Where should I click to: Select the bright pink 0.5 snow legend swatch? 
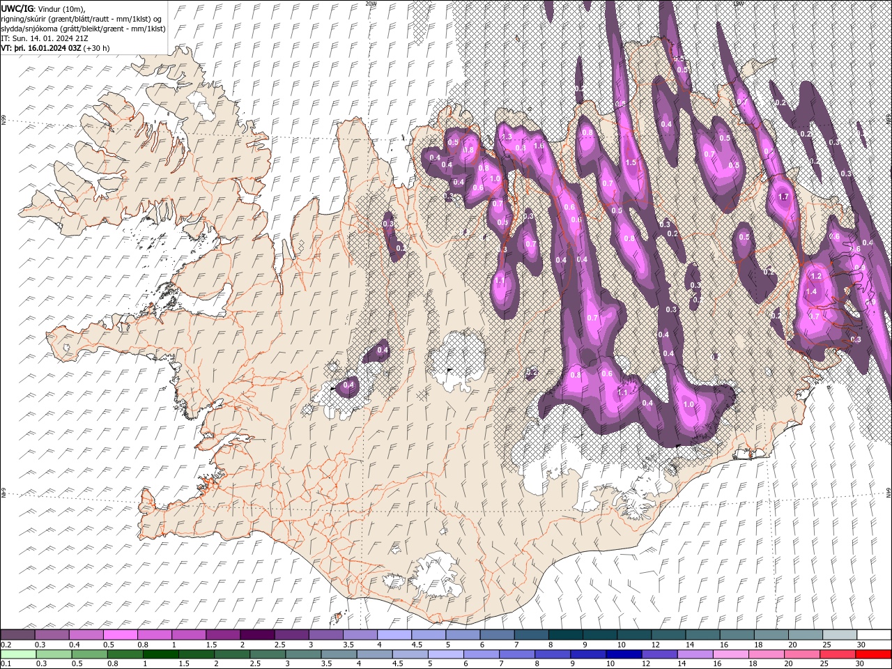click(x=120, y=635)
